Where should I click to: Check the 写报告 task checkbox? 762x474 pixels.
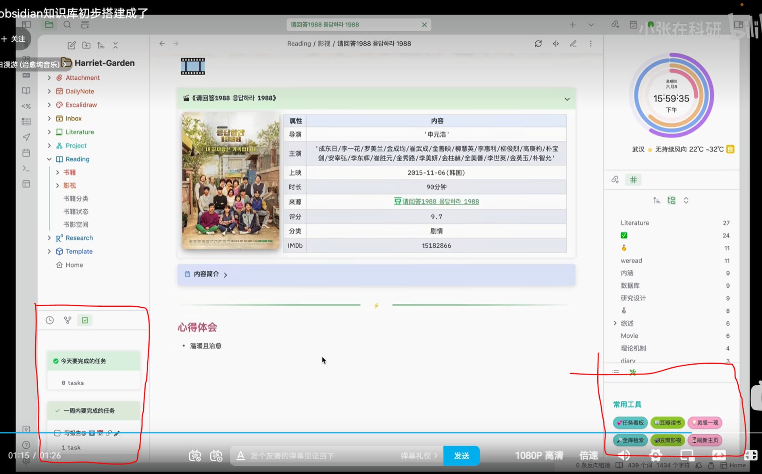pyautogui.click(x=57, y=433)
